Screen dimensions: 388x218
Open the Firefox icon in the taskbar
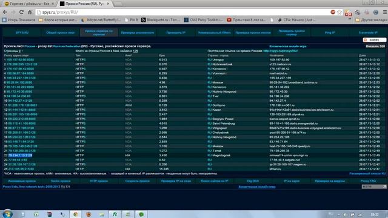(x=89, y=214)
